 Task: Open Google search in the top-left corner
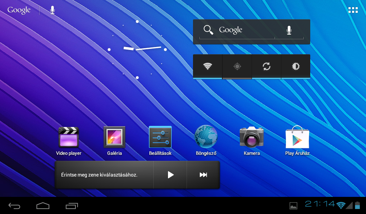point(19,10)
